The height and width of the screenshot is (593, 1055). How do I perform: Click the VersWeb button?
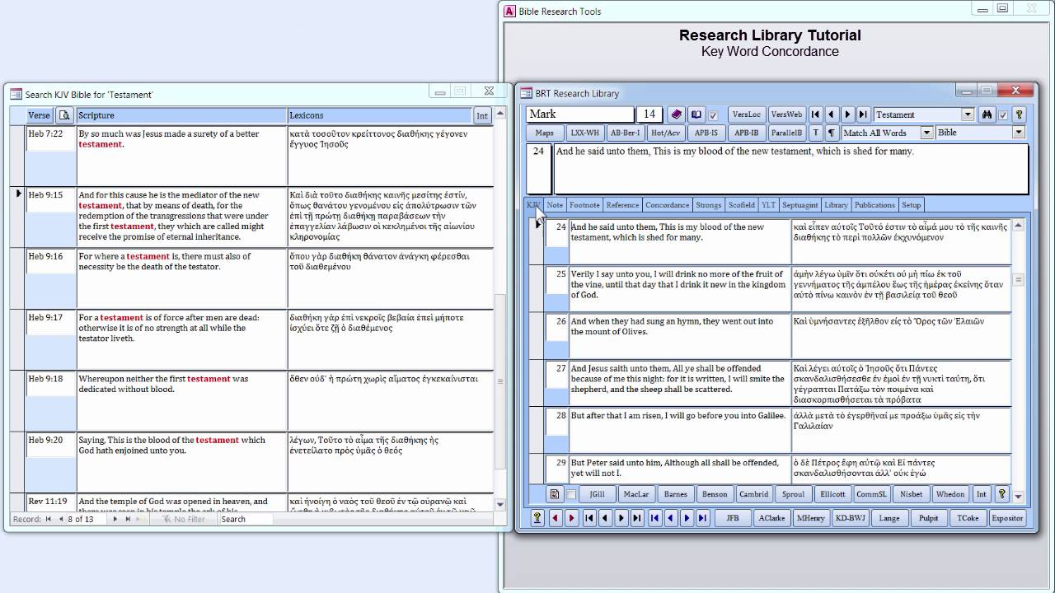(786, 114)
